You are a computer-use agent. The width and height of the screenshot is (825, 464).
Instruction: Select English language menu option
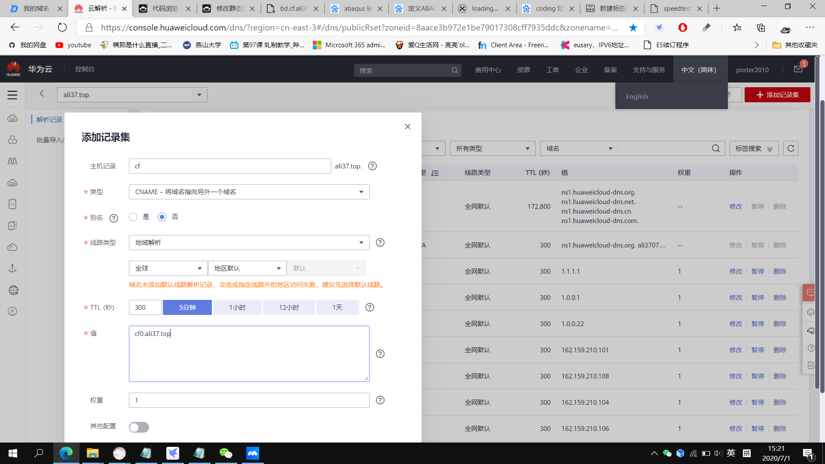coord(637,97)
